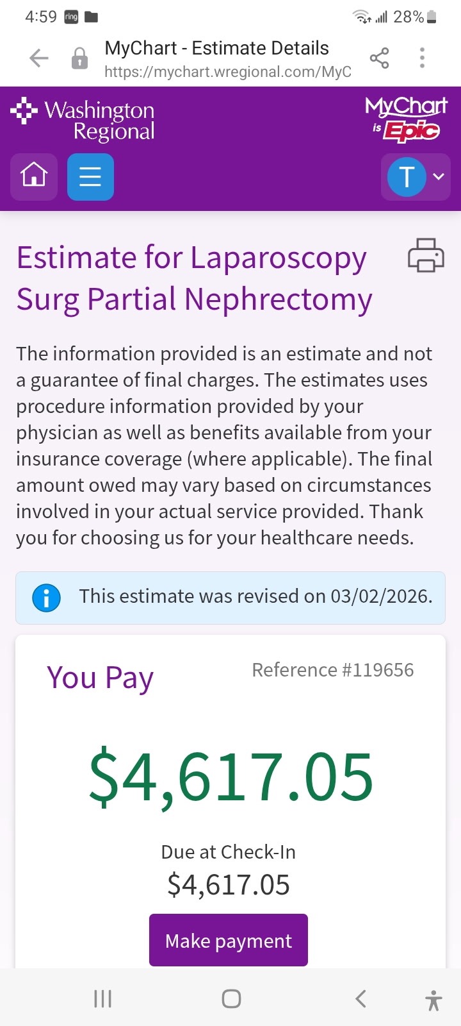
Task: Tap the site security lock icon
Action: point(79,58)
